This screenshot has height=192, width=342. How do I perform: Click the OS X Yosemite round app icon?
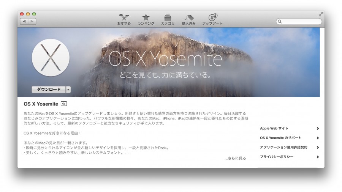[x=51, y=58]
